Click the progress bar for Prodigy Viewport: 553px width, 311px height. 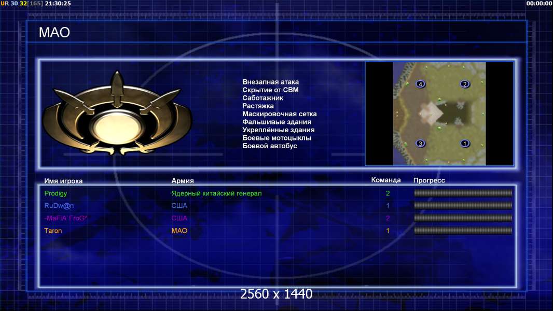(463, 193)
